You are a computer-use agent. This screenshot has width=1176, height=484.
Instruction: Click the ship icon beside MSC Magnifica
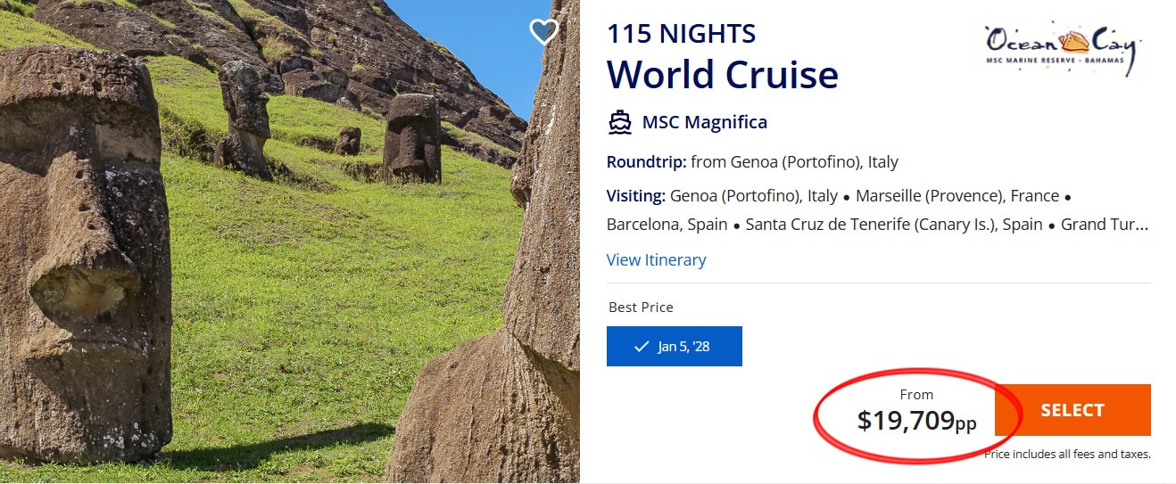619,122
